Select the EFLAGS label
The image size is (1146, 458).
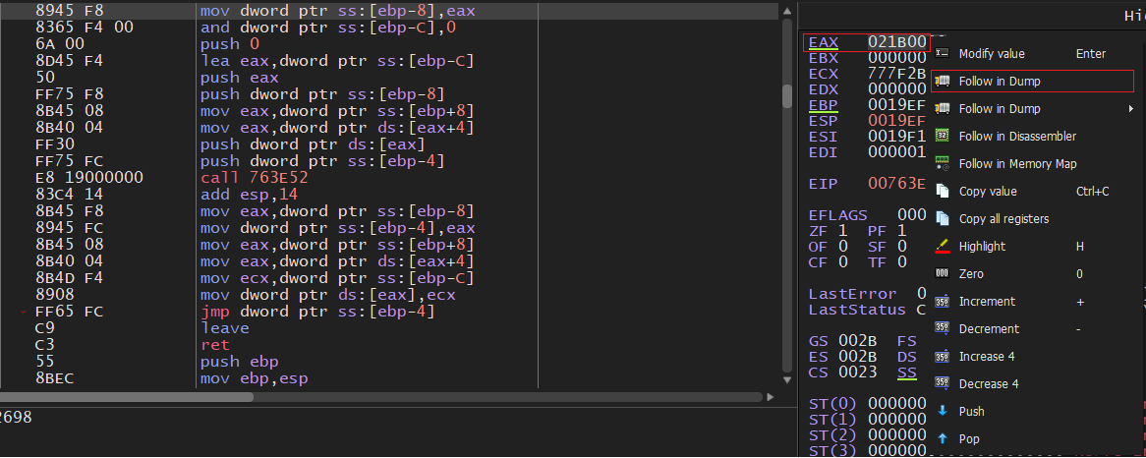(837, 215)
